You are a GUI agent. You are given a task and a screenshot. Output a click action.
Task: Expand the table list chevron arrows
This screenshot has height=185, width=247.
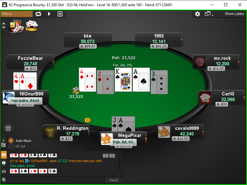click(x=4, y=25)
